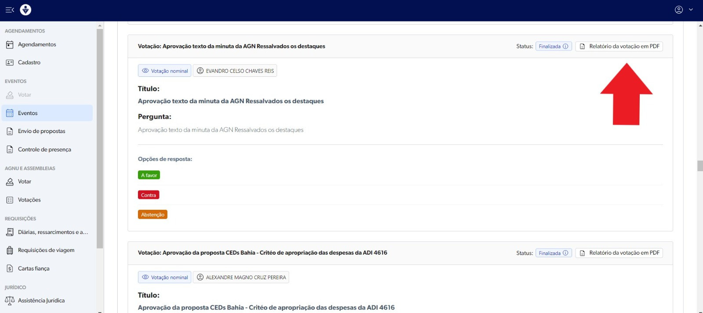Open Cartas fiança in the sidebar
The width and height of the screenshot is (703, 313).
[x=33, y=269]
